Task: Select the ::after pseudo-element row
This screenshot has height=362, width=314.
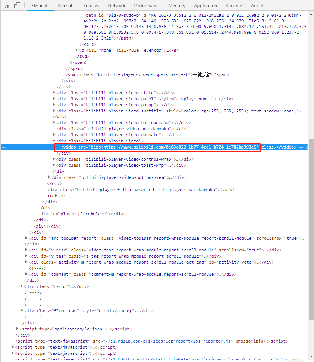Action: pos(56,196)
